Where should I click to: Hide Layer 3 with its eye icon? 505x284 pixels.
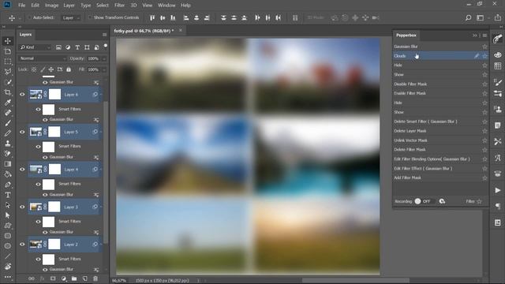pos(22,207)
